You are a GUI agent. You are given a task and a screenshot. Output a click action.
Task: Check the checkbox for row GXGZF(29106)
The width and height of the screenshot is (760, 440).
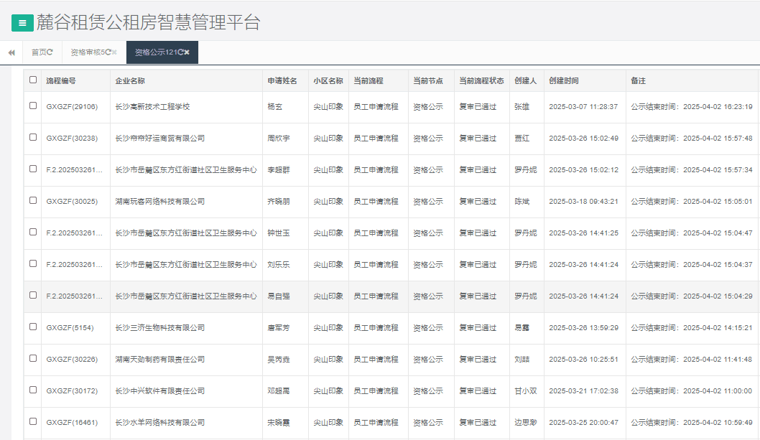coord(33,106)
